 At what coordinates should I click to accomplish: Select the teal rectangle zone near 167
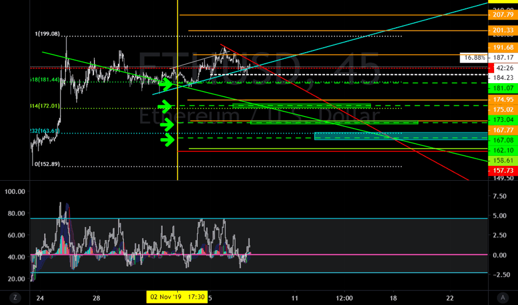401,136
